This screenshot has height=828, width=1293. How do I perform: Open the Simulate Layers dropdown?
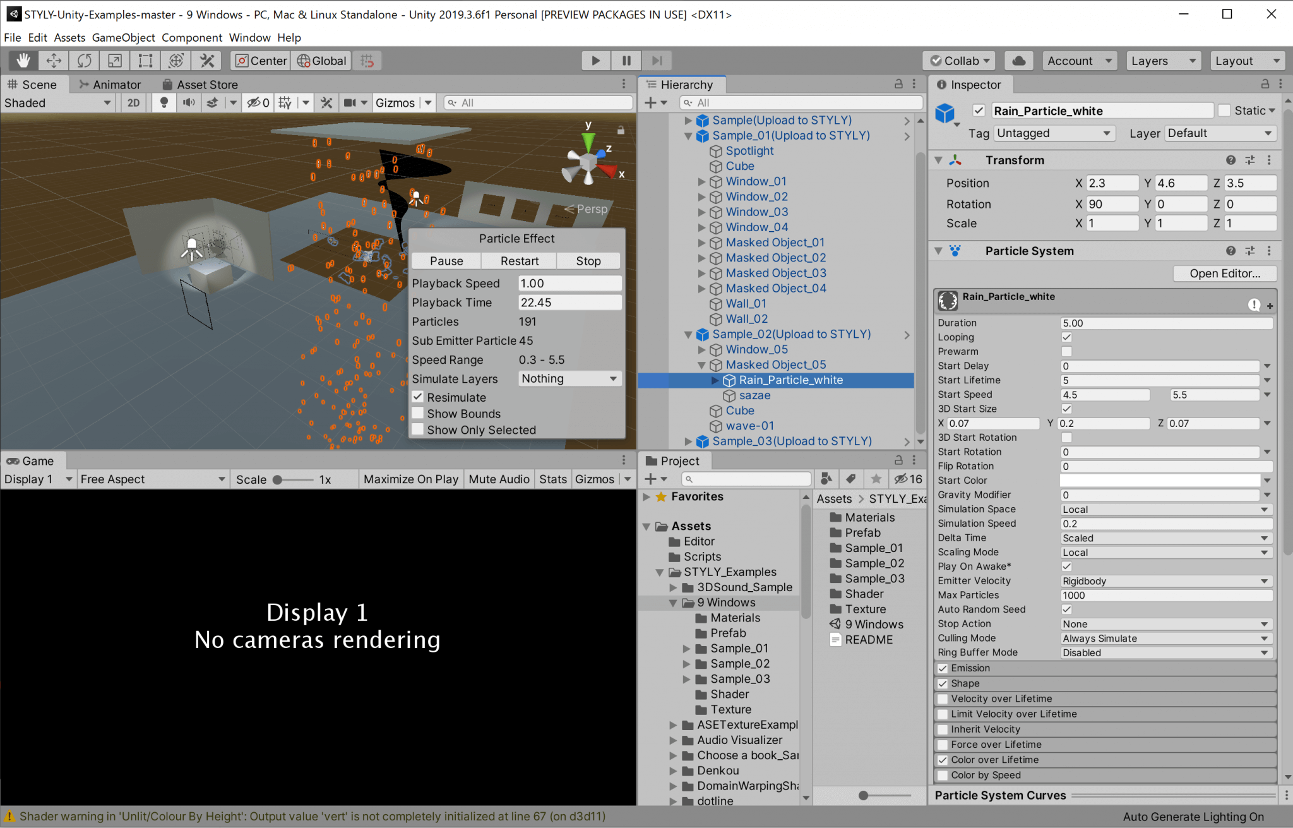569,378
